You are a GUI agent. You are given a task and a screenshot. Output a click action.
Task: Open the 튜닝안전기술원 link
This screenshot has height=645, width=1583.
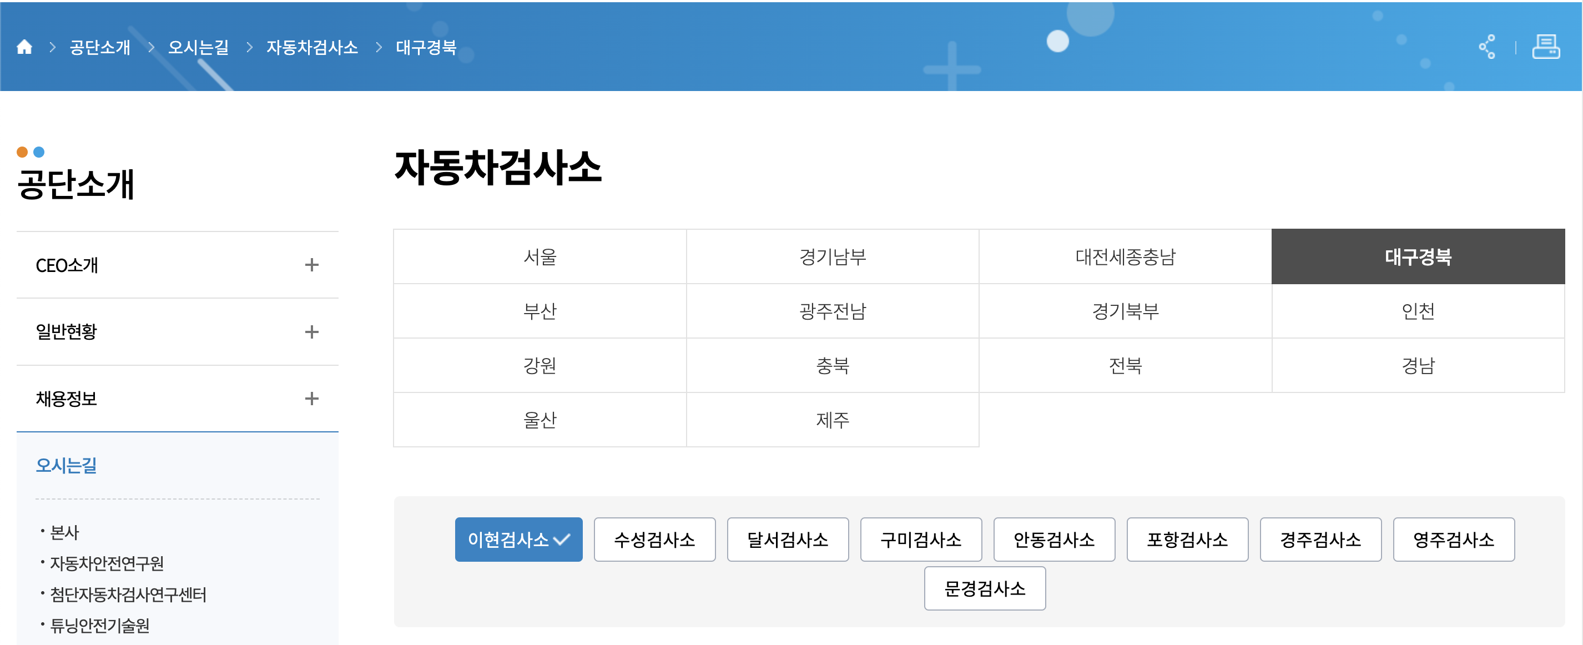click(101, 627)
